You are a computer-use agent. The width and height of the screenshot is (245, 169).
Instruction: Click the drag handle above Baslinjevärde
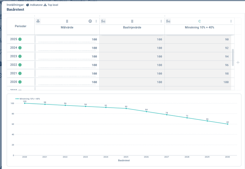[132, 21]
